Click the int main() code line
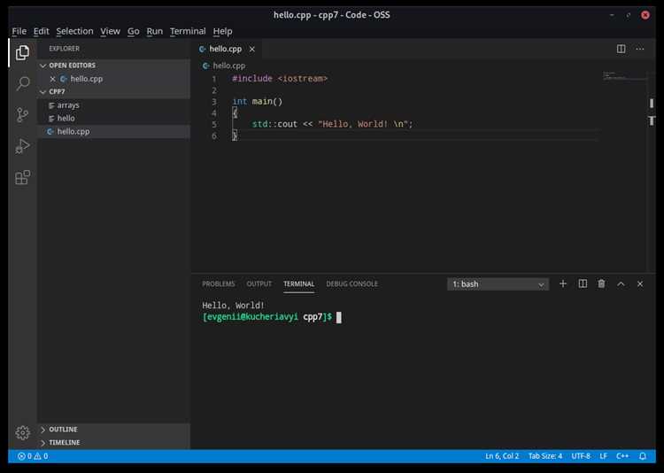 click(257, 102)
